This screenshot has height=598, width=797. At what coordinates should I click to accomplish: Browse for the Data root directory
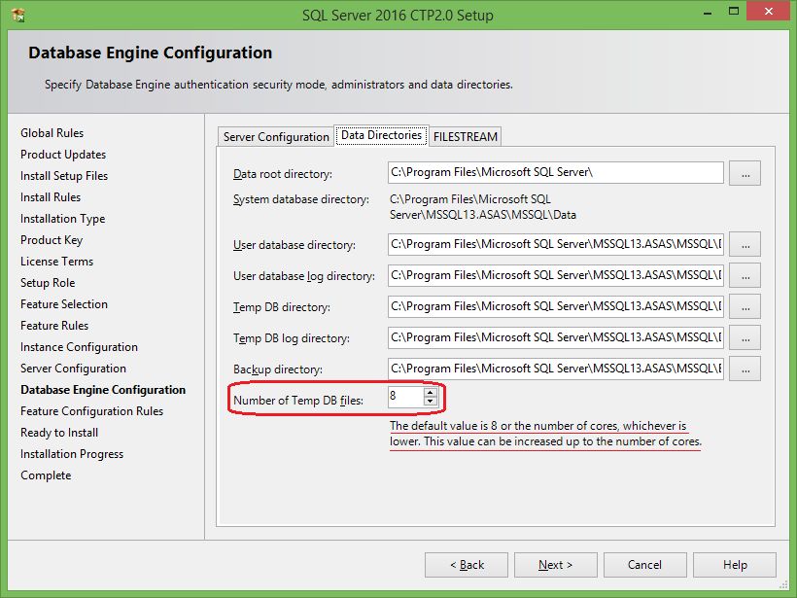pyautogui.click(x=745, y=173)
